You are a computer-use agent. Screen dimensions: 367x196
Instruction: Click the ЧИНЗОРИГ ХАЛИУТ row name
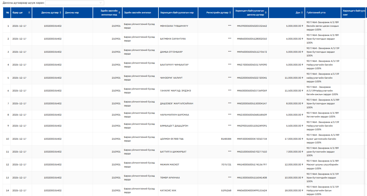click(171, 78)
